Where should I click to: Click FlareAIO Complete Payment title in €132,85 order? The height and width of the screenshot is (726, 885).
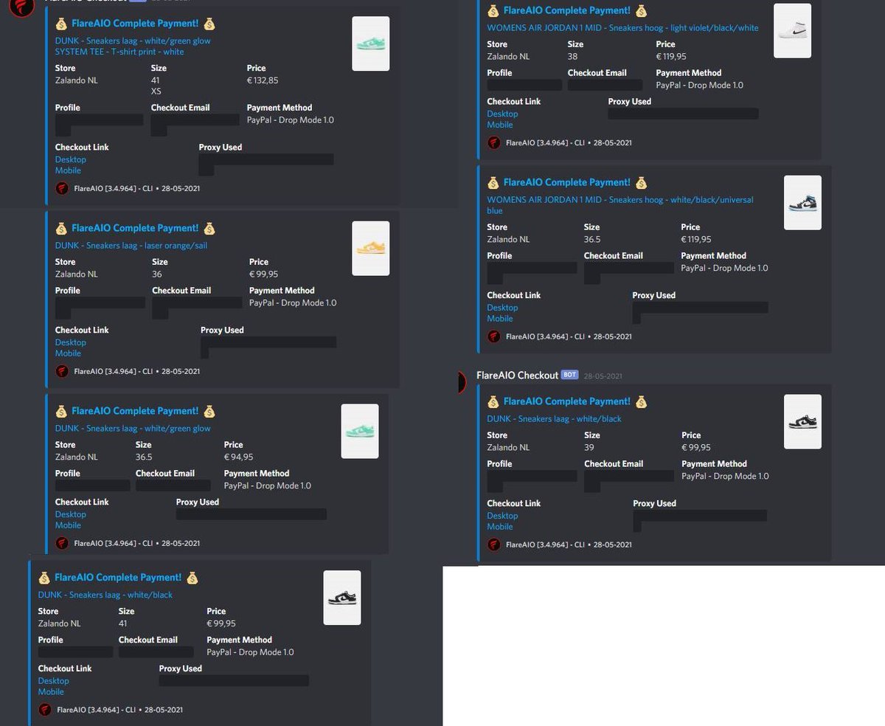[x=135, y=24]
